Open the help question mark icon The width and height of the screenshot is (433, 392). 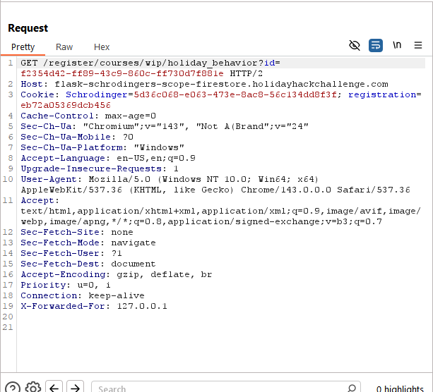[13, 387]
